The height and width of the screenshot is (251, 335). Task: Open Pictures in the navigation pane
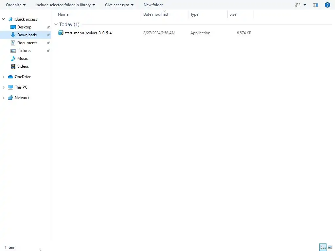24,51
